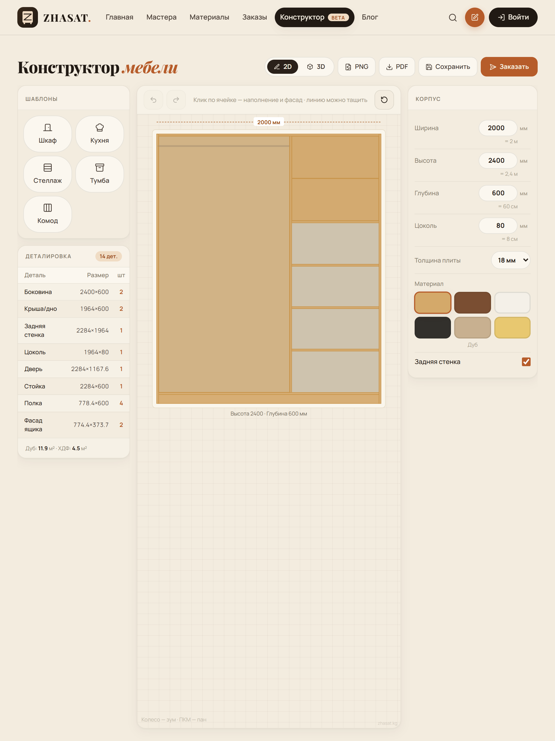Screen dimensions: 555x741
Task: Switch to 2D view
Action: point(283,67)
